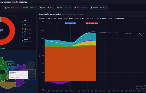Click the НЦС solar icon in top cards
Viewport: 146px width, 93px height.
click(x=41, y=7)
